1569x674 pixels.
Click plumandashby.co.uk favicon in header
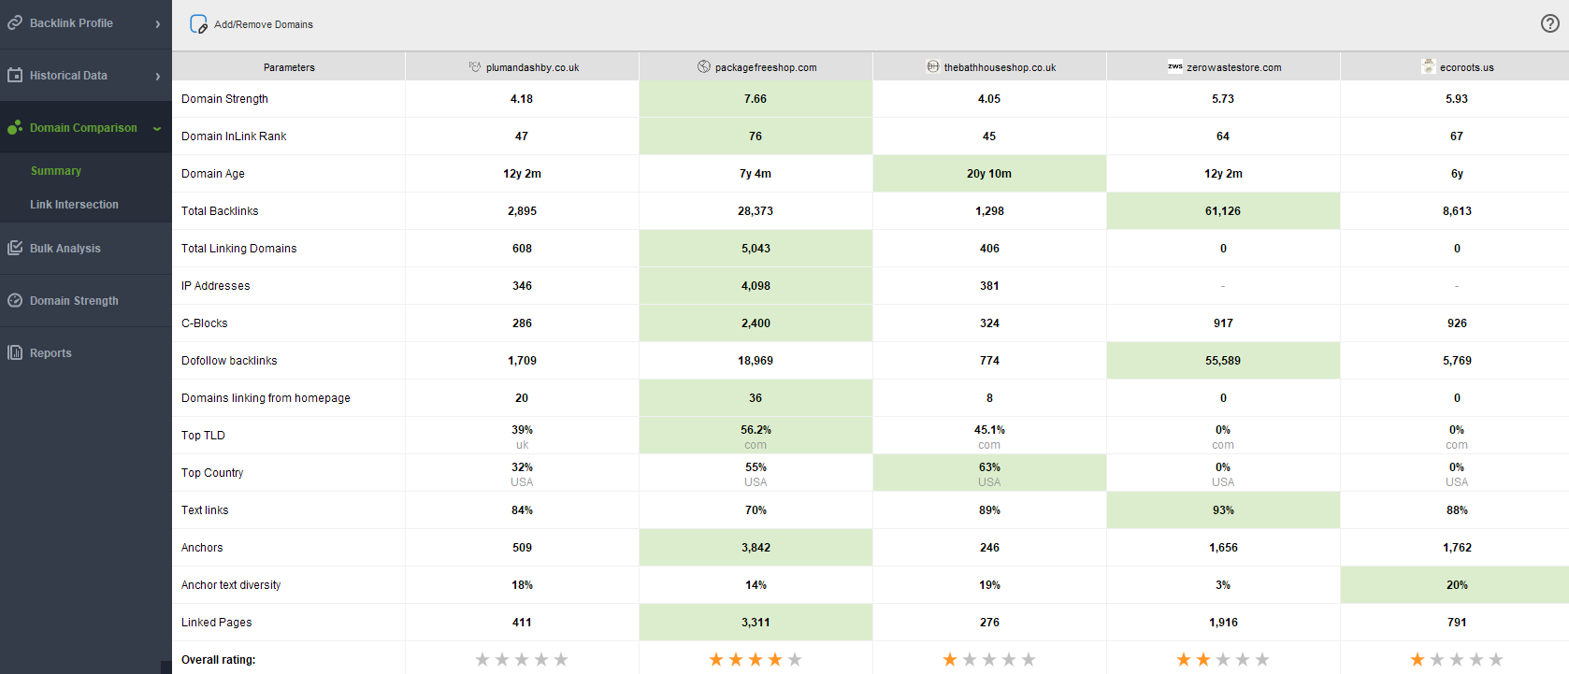pos(475,66)
